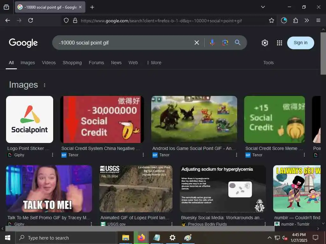Open the tracking protection shield icon
This screenshot has width=326, height=244.
pos(66,20)
